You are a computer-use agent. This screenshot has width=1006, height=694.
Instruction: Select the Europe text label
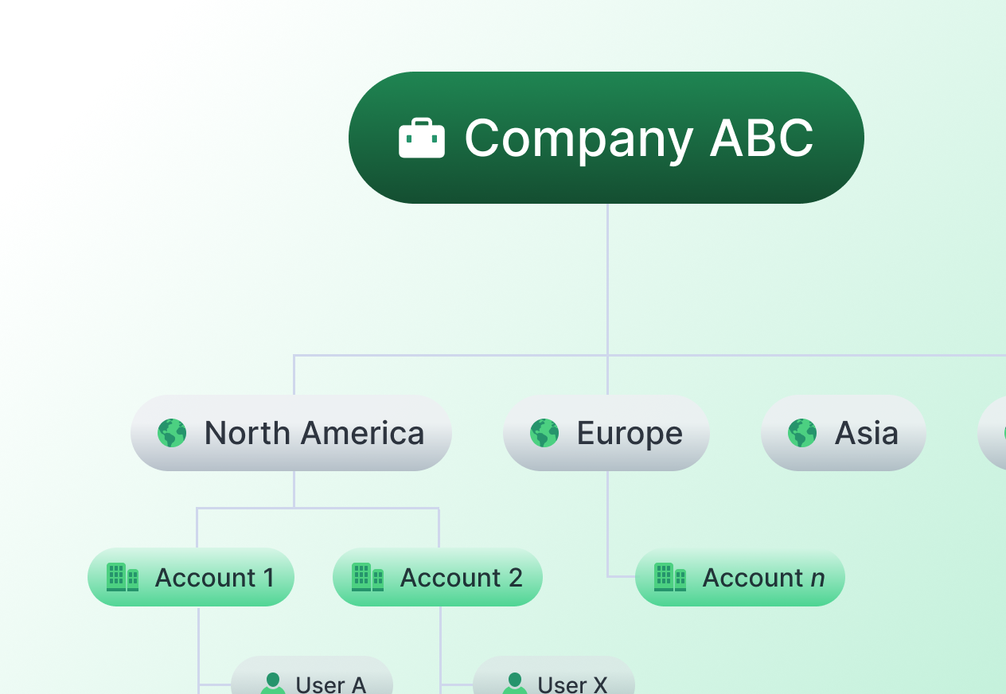(630, 433)
